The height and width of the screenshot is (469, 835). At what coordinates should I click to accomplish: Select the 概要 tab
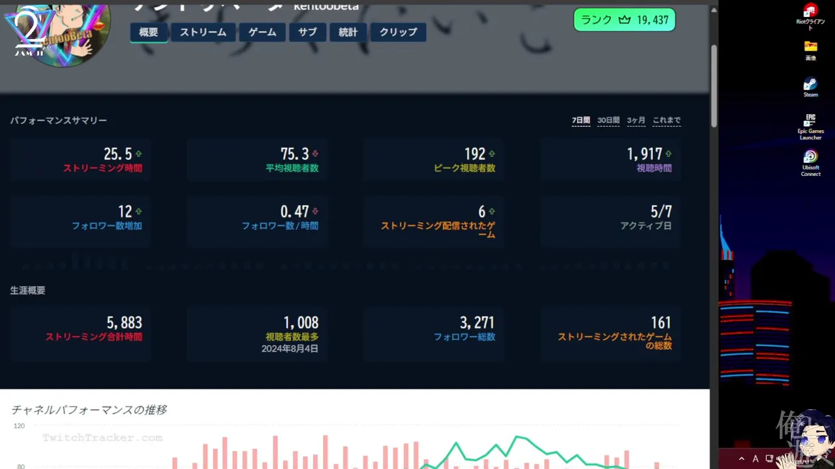[x=149, y=32]
